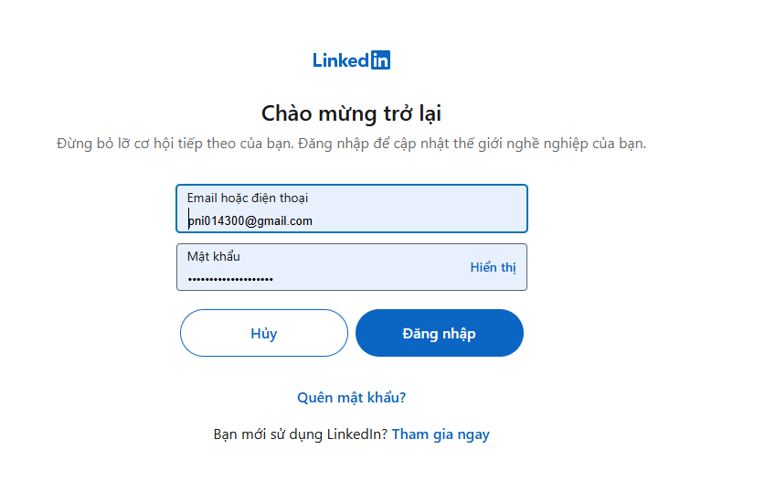Follow the Tham gia ngay link
The height and width of the screenshot is (493, 765).
(441, 434)
